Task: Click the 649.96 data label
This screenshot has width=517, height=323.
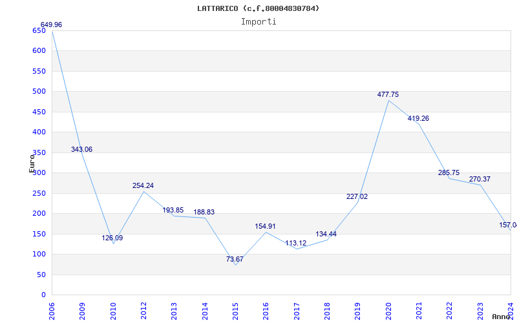Action: coord(51,25)
